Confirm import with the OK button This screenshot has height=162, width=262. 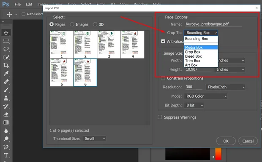226,141
